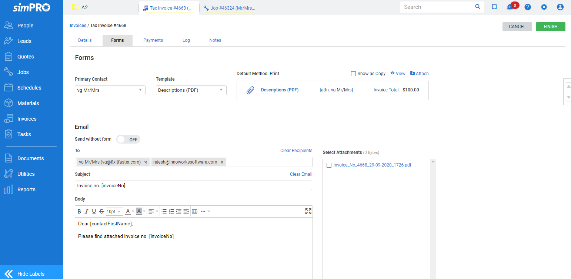Open notifications bell with 3 alerts
The image size is (571, 279).
(510, 7)
